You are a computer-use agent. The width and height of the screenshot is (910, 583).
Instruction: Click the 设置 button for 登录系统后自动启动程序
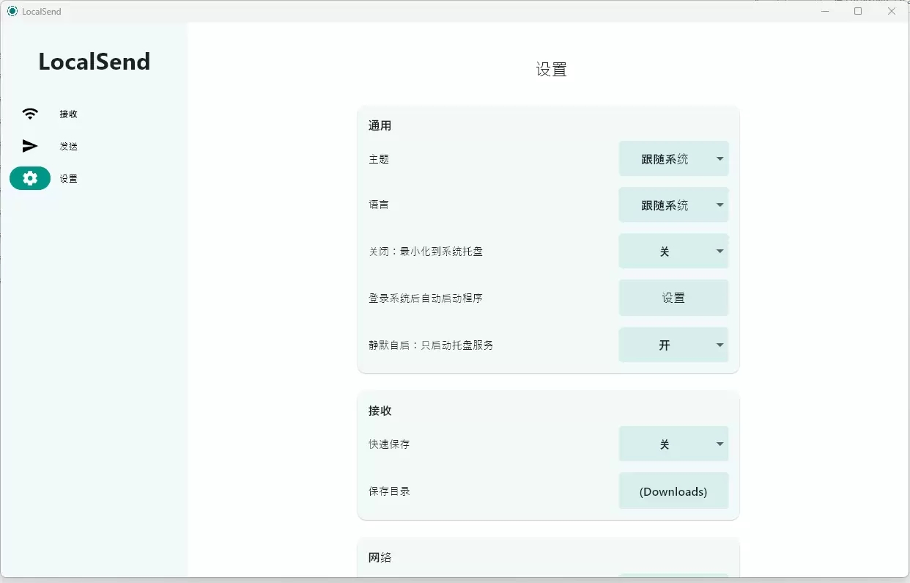click(x=673, y=298)
